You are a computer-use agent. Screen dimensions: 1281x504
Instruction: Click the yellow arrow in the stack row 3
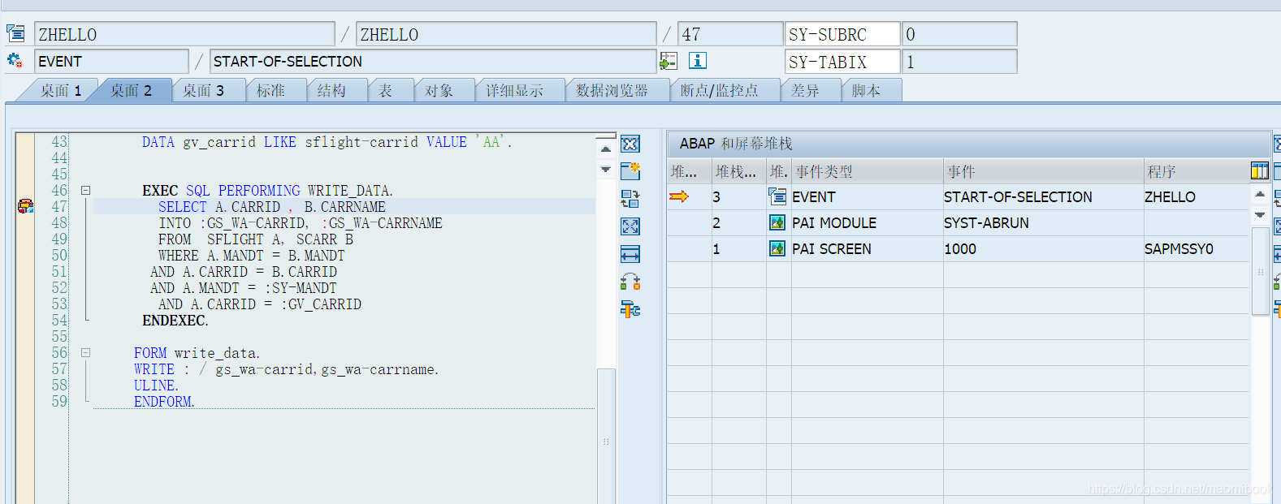click(679, 196)
